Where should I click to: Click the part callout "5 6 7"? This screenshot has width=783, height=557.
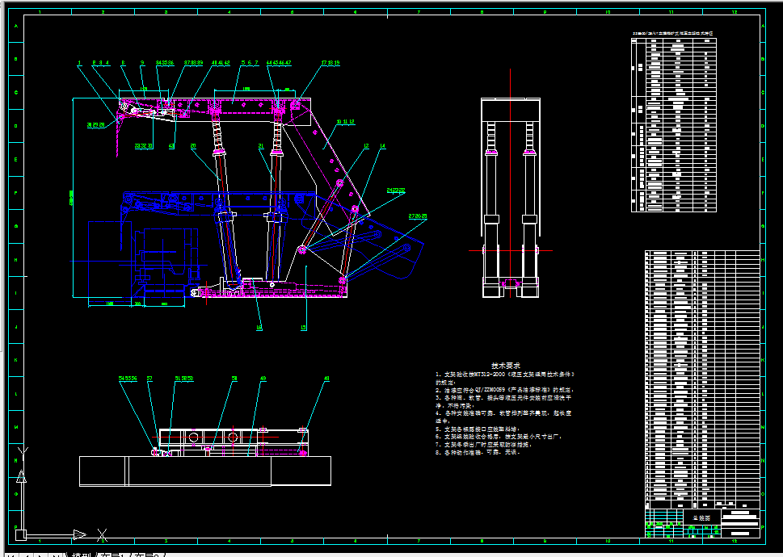point(249,62)
